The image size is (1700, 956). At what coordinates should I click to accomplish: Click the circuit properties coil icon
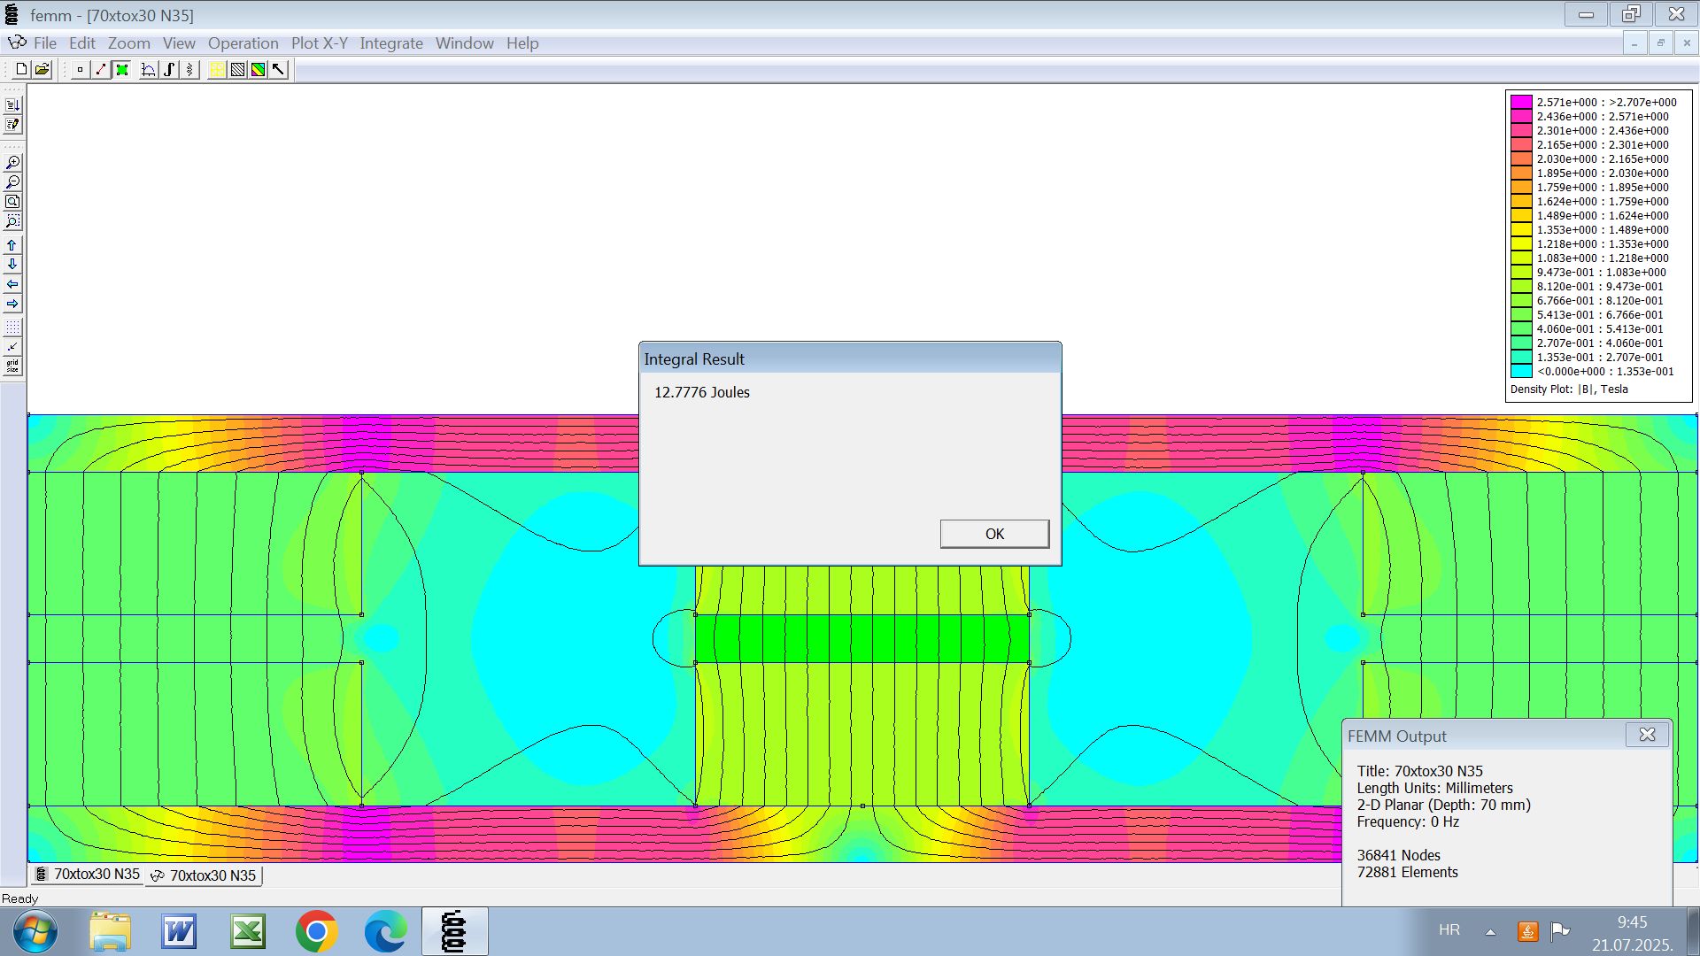click(x=190, y=69)
